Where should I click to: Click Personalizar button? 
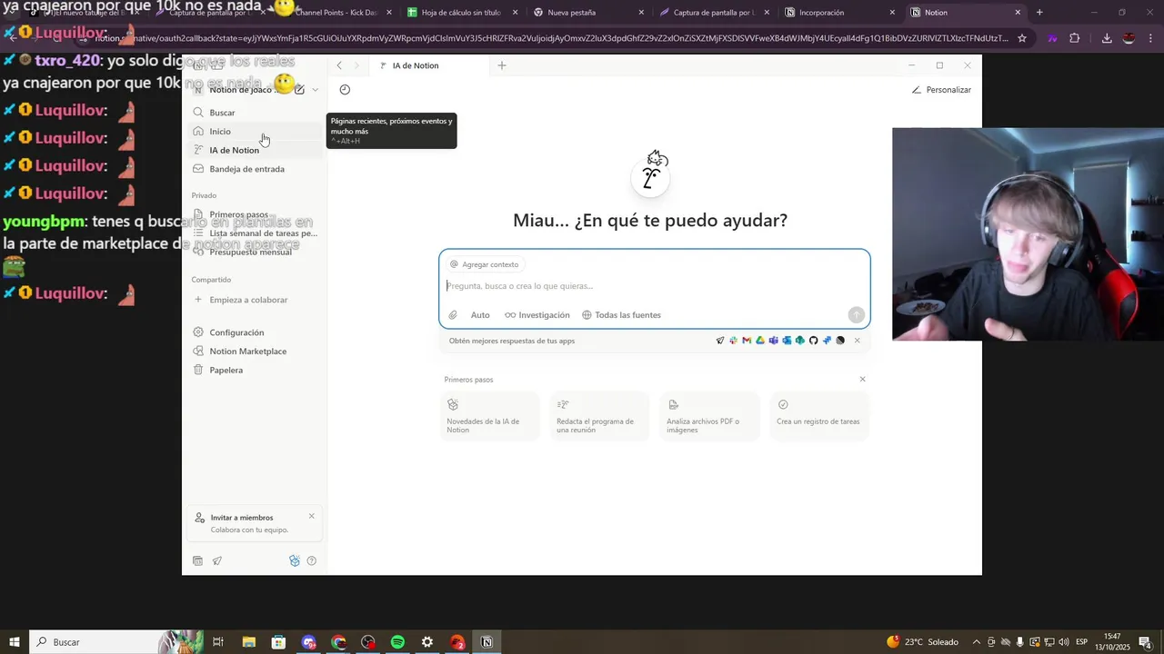(x=941, y=90)
